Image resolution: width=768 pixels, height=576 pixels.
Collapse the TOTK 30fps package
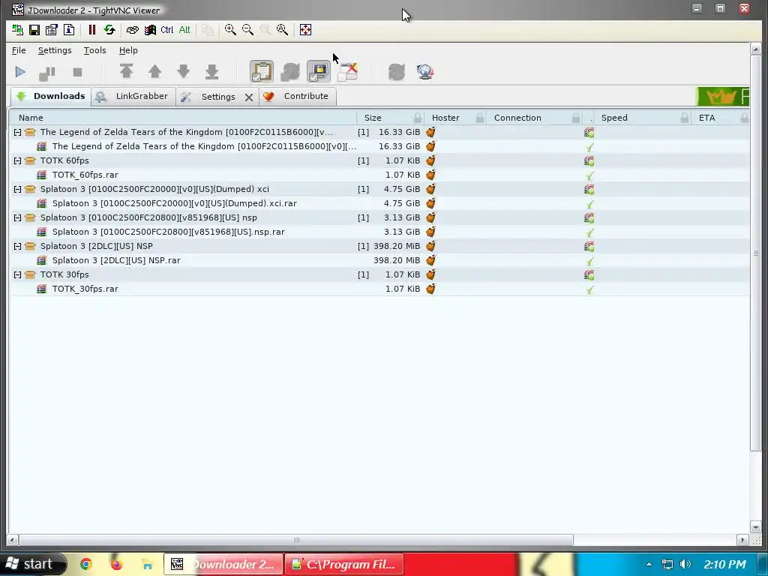click(x=18, y=274)
